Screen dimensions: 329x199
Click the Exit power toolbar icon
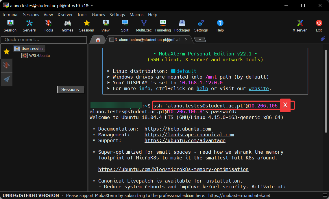point(319,26)
